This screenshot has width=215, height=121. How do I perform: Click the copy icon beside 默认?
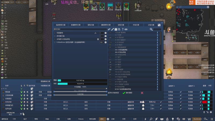coord(23,114)
